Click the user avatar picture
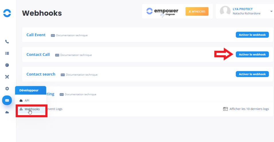 225,11
